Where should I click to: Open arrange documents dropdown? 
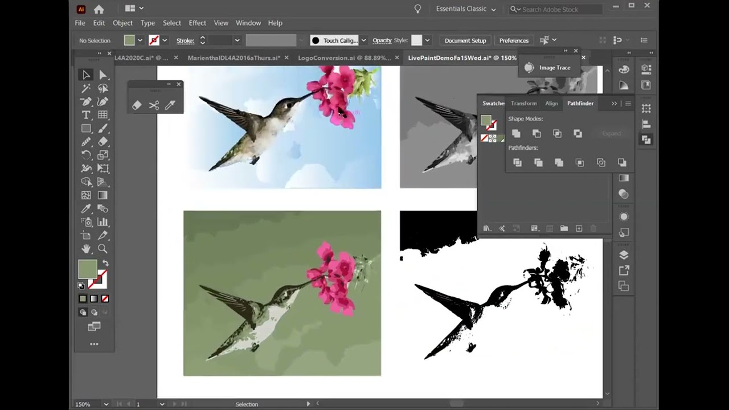click(134, 9)
